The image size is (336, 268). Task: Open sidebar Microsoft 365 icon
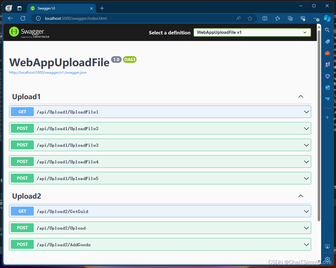pyautogui.click(x=327, y=76)
